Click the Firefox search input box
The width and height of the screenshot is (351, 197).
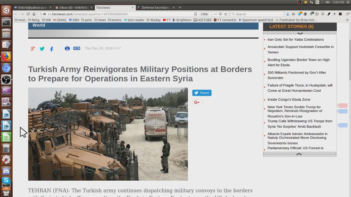point(258,14)
